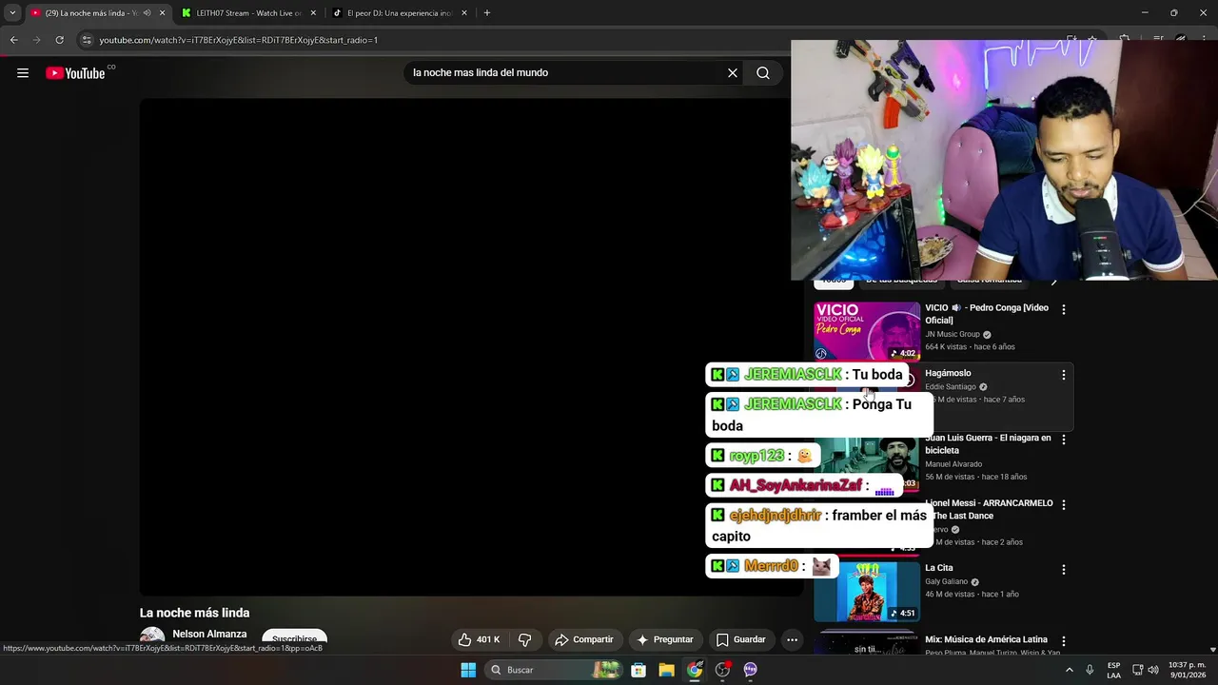Open Windows Start menu
Screen dimensions: 1218x685
(x=468, y=670)
